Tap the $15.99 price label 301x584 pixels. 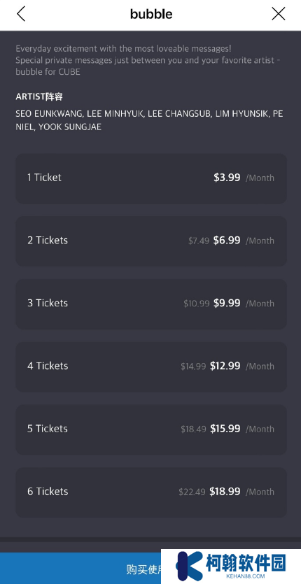click(x=225, y=429)
